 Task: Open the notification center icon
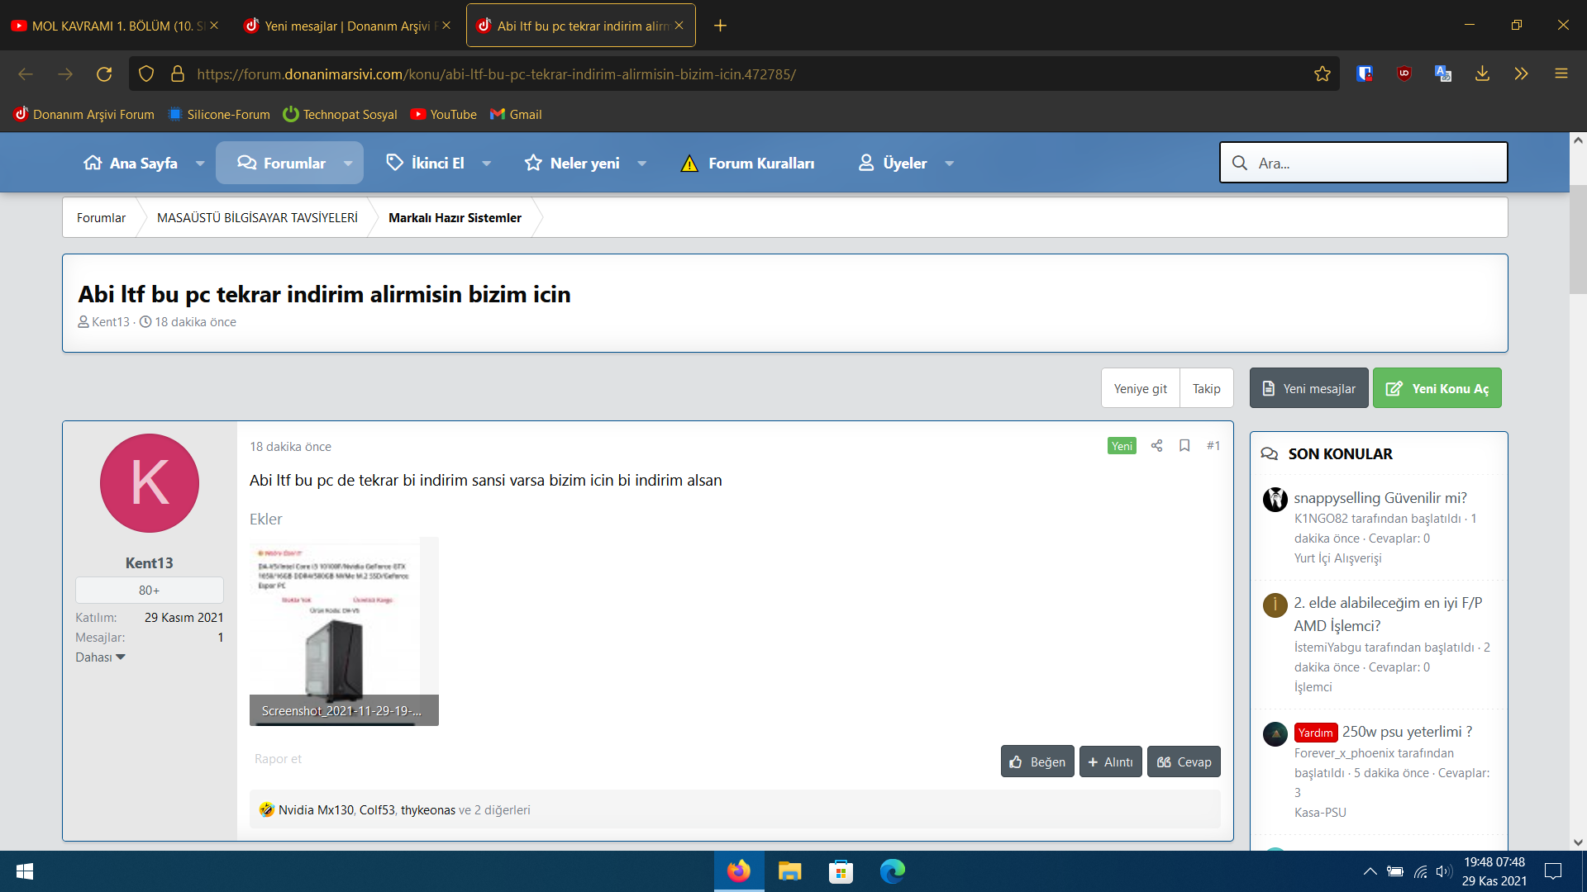[1553, 871]
